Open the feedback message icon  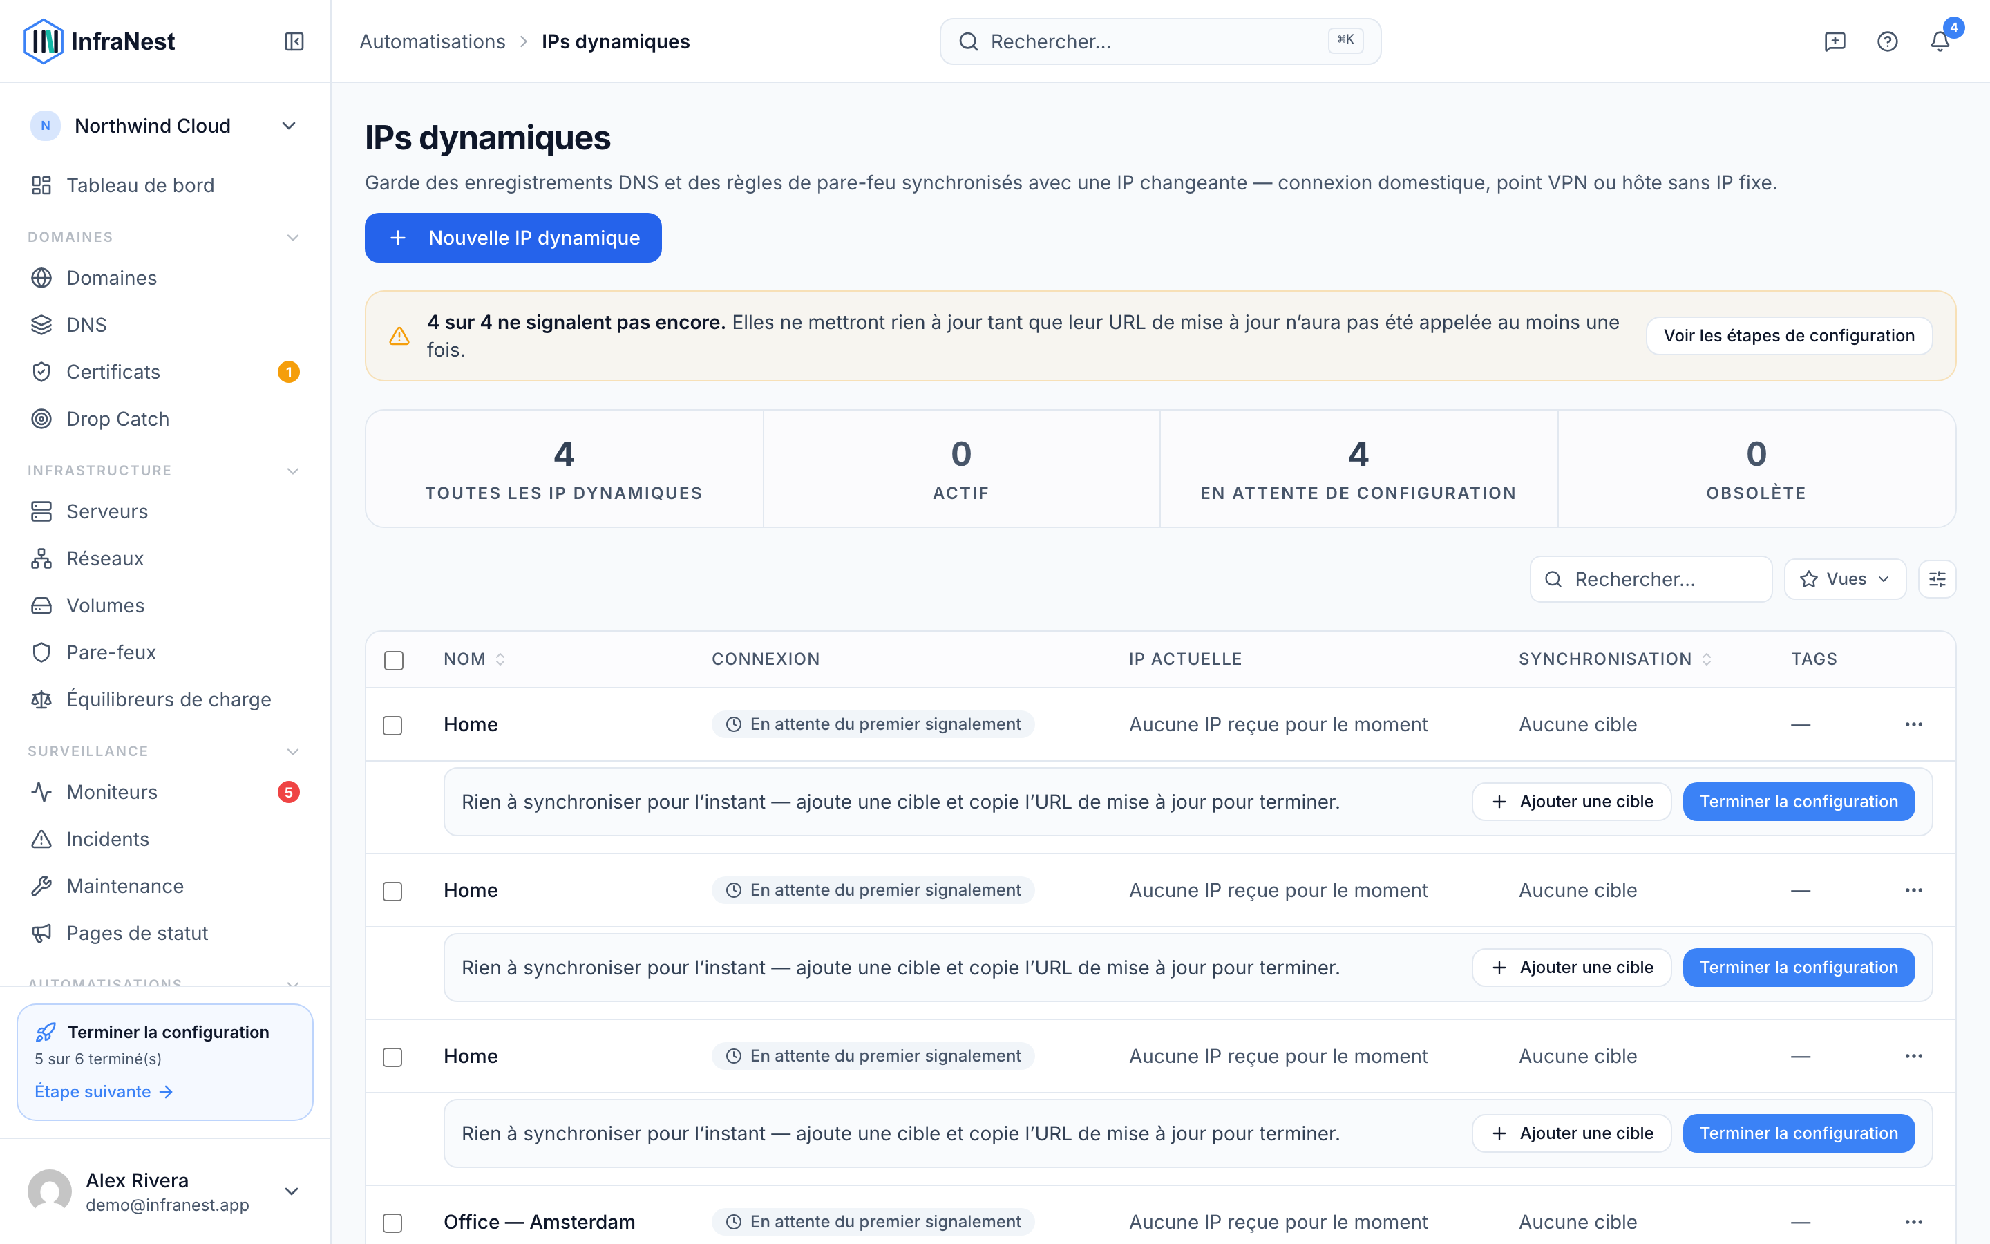pos(1835,41)
